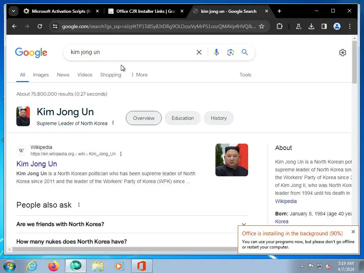The image size is (364, 273).
Task: Open the muted volume tray icon
Action: point(328,266)
